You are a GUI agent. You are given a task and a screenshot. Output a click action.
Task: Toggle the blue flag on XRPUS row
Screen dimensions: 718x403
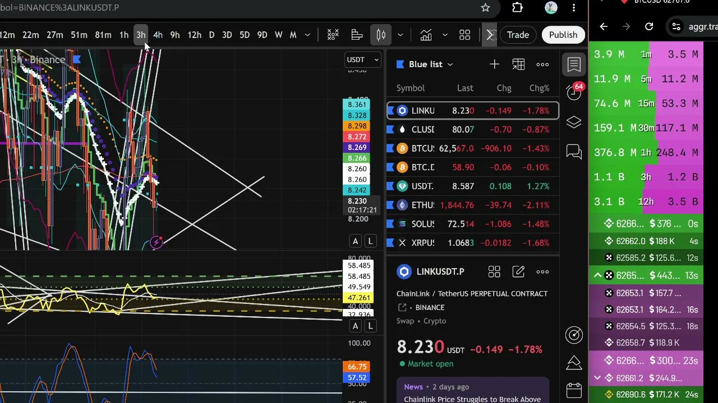391,243
